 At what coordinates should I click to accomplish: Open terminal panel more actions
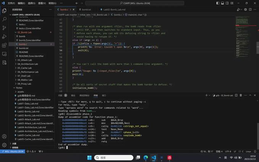click(246, 95)
